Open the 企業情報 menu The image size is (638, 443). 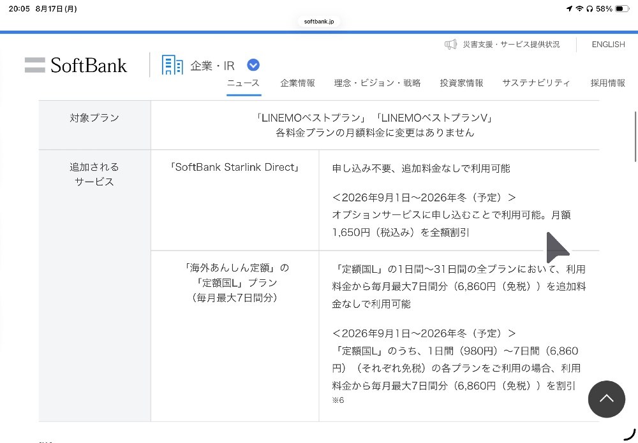[x=297, y=83]
